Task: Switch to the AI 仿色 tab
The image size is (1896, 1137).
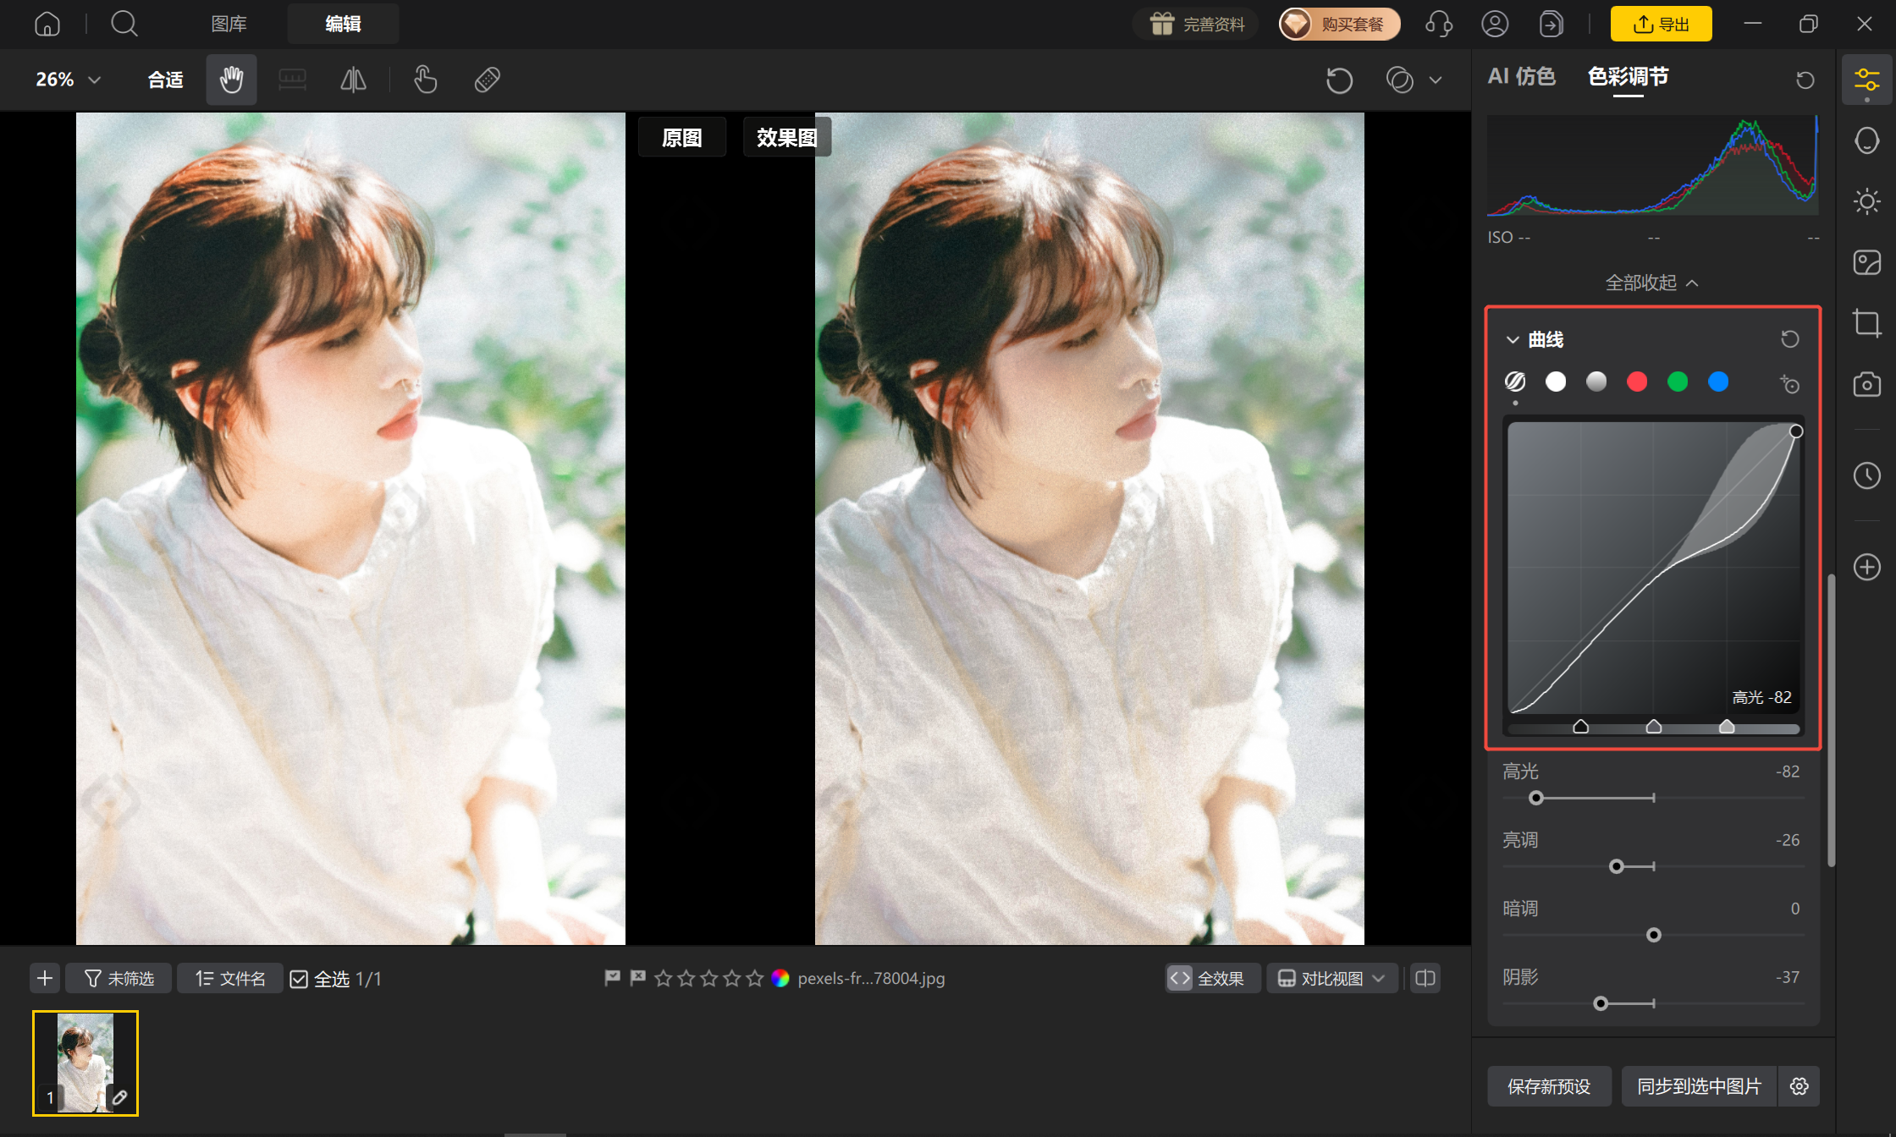Action: tap(1521, 77)
